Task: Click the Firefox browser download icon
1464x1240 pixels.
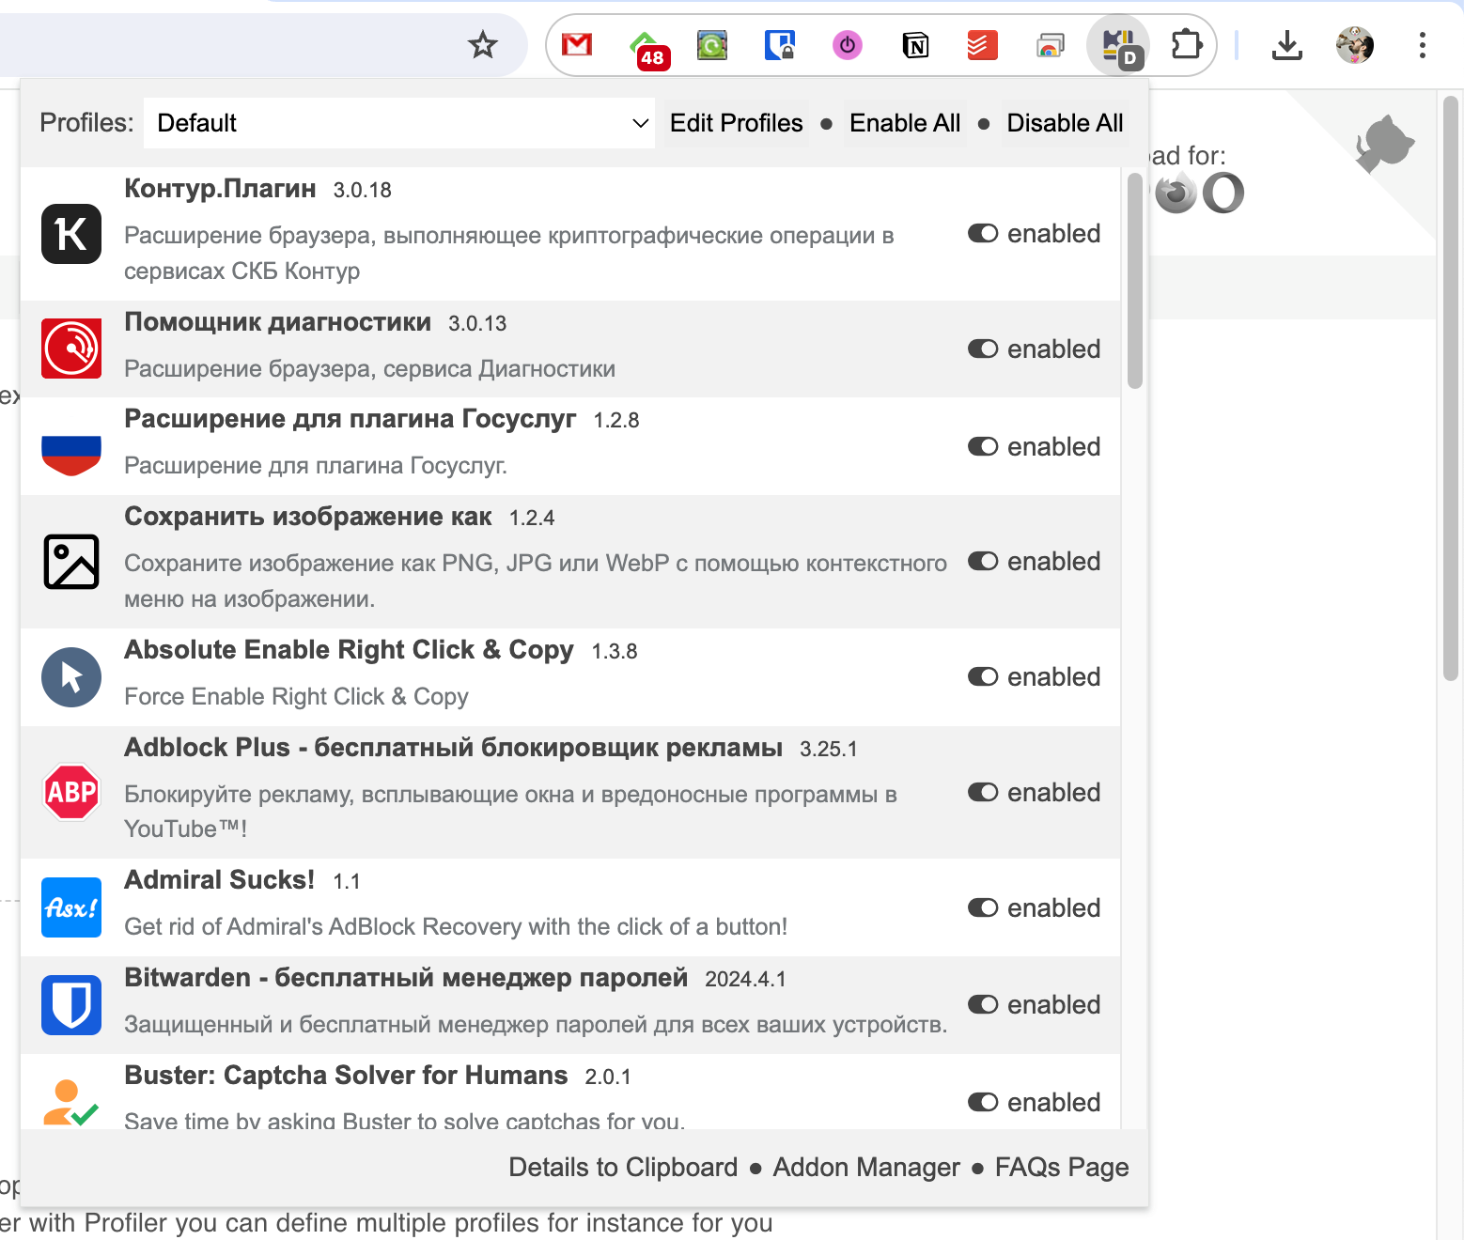Action: 1176,194
